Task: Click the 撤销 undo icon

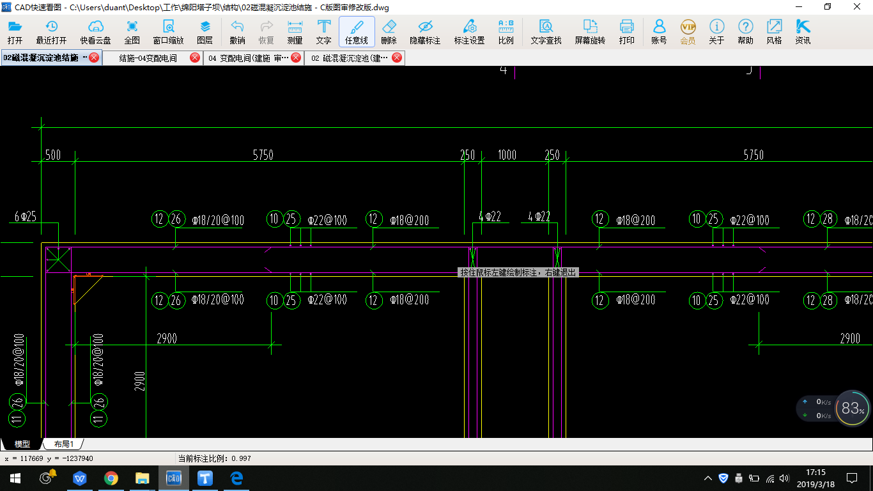Action: click(x=237, y=31)
